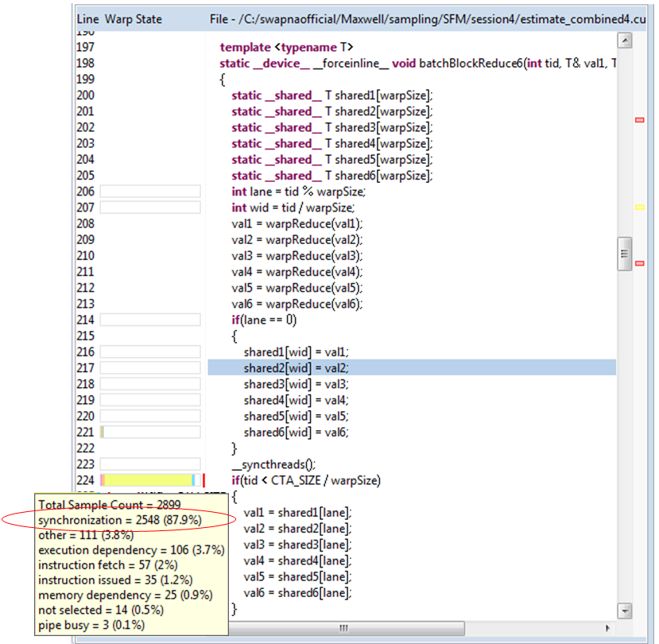Click the Line column header
This screenshot has width=659, height=644.
pos(87,19)
